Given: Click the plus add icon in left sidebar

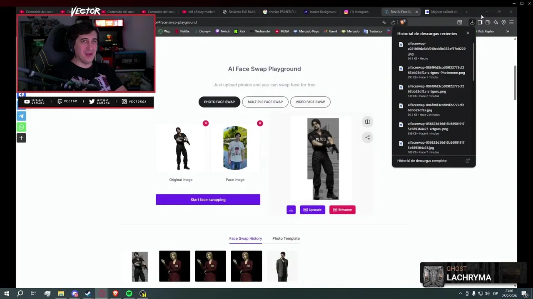Looking at the screenshot, I should pyautogui.click(x=21, y=138).
